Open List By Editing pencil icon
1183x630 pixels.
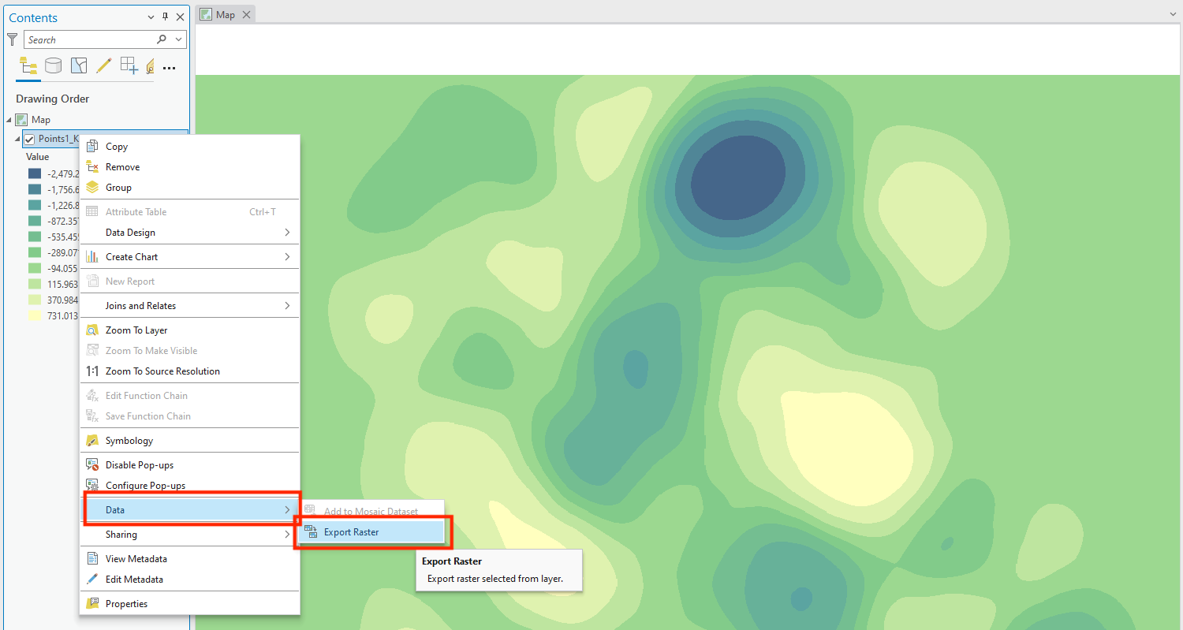coord(103,66)
